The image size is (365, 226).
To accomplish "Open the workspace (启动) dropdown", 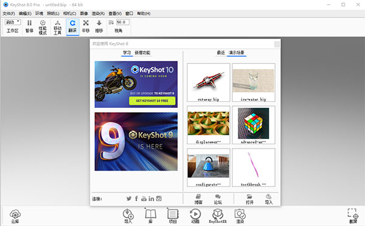I will 13,22.
